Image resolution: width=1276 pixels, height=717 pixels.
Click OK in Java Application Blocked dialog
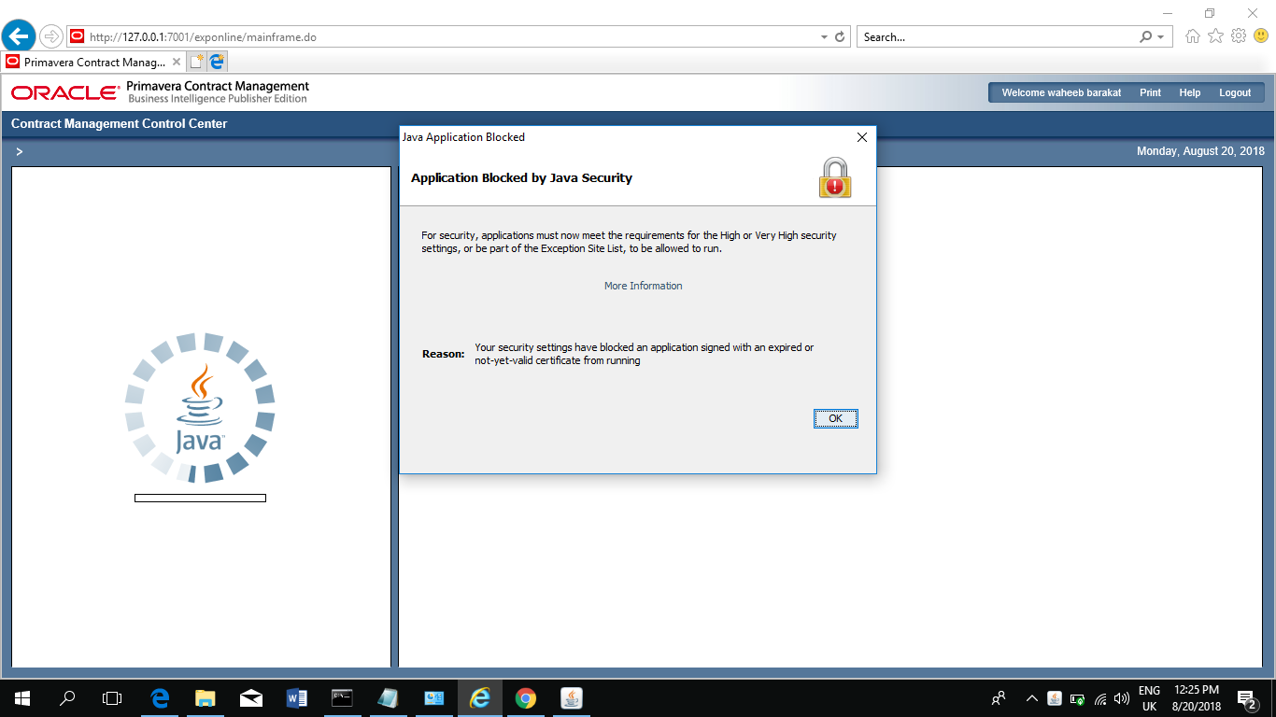coord(835,419)
